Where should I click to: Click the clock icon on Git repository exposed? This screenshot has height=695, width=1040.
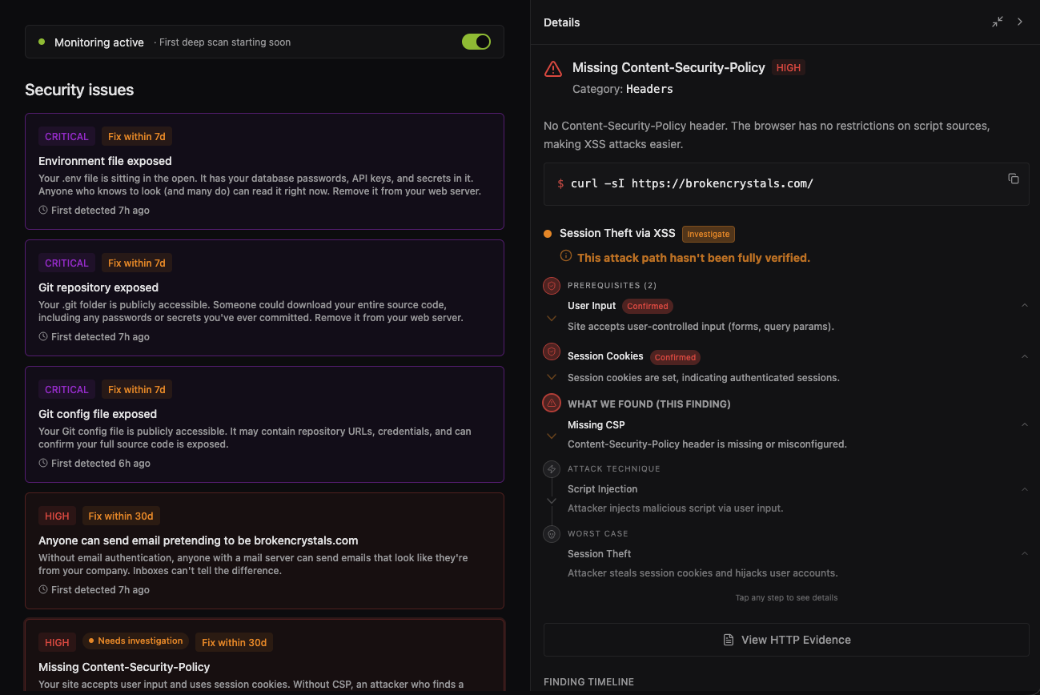click(x=43, y=337)
